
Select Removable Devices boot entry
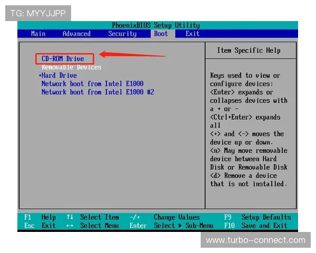pyautogui.click(x=72, y=67)
